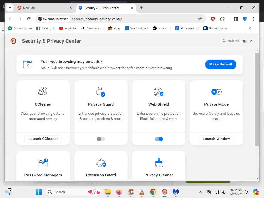Click the CCleaner Browser site info chip
This screenshot has height=198, width=264.
(53, 19)
